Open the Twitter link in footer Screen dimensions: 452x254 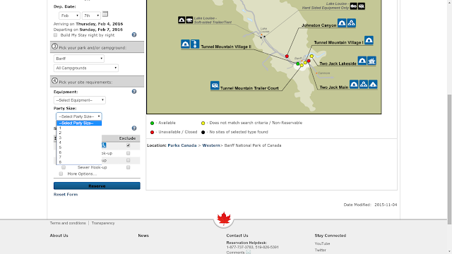(320, 250)
